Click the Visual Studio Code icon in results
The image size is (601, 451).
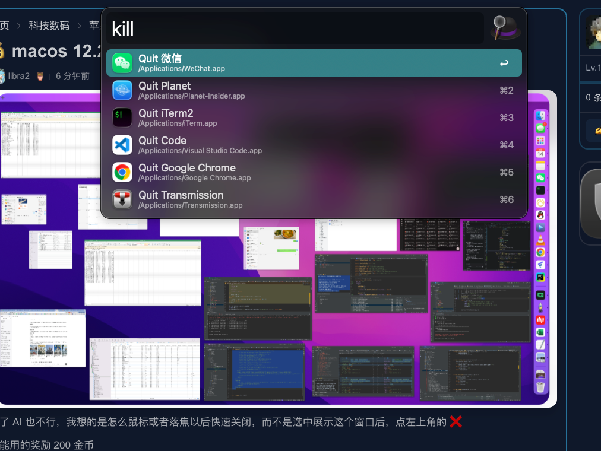click(122, 145)
